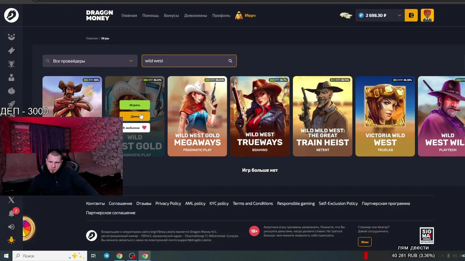This screenshot has width=465, height=261.
Task: Click the SiGMA awards badge
Action: coord(426,236)
